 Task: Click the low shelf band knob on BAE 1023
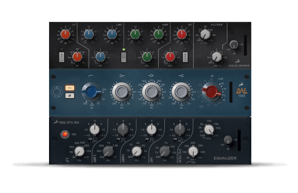click(122, 92)
